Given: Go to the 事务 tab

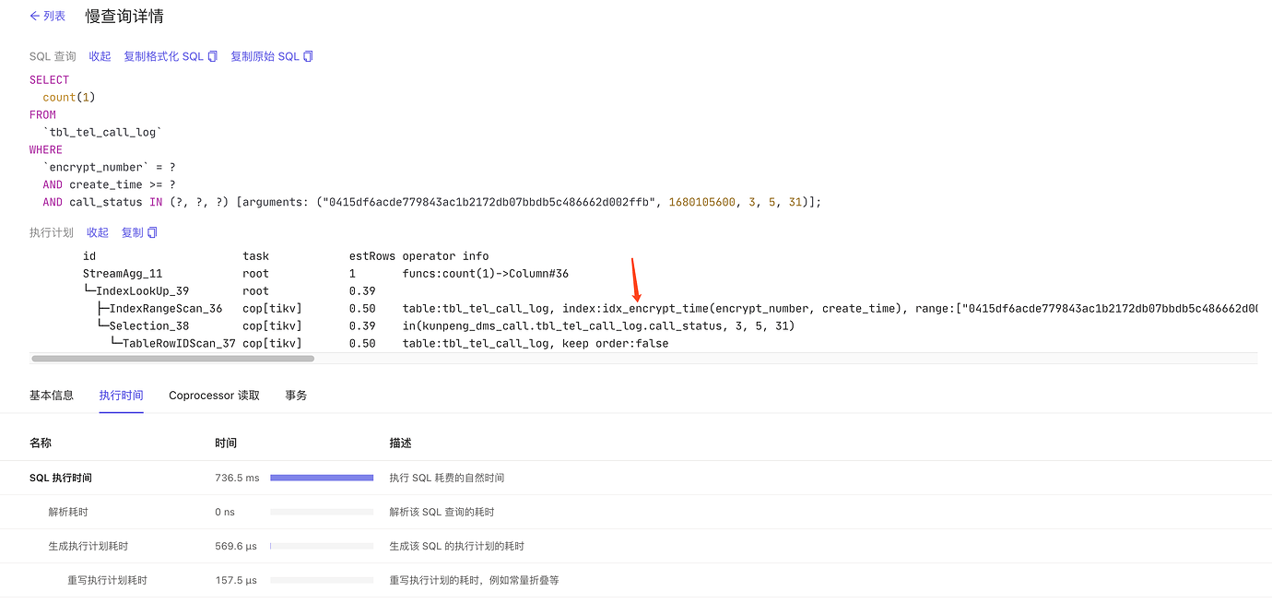Looking at the screenshot, I should click(x=296, y=395).
